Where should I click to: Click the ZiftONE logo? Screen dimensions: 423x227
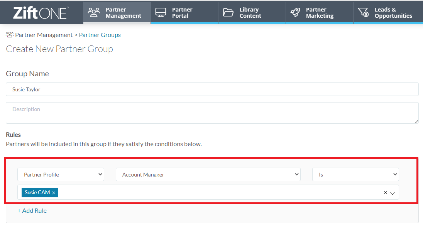pyautogui.click(x=41, y=13)
